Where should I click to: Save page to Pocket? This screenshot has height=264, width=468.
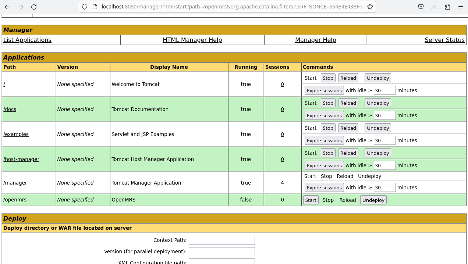coord(421,7)
